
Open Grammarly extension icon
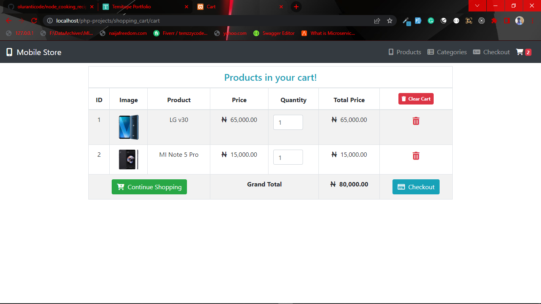click(x=431, y=21)
